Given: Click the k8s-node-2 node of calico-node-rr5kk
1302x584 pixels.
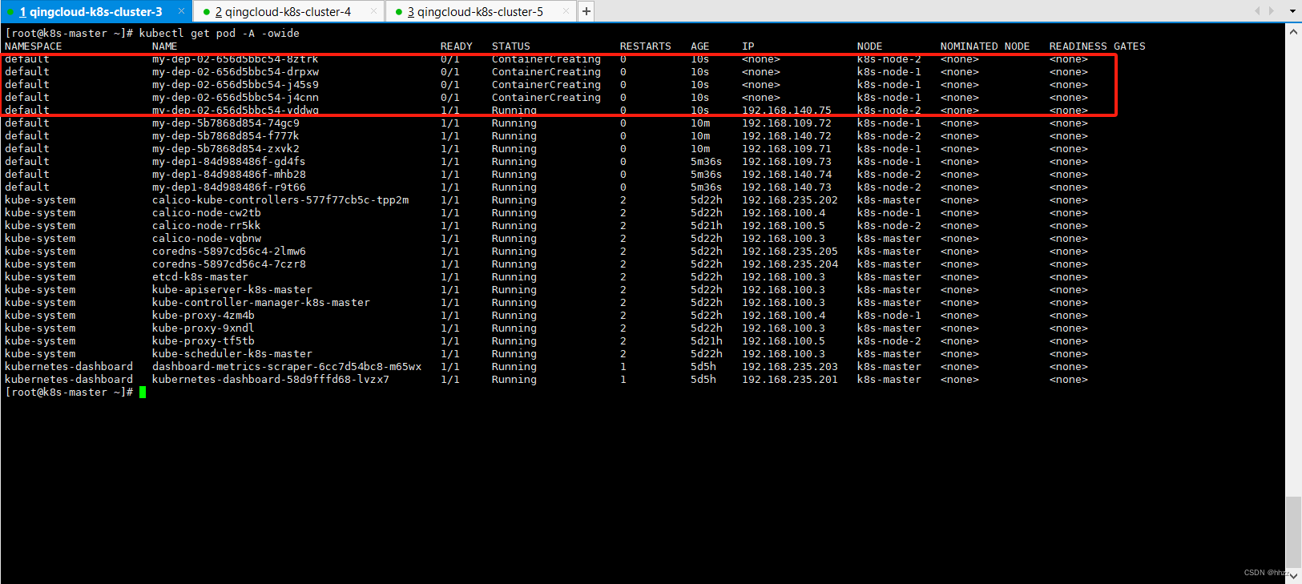Looking at the screenshot, I should [889, 226].
